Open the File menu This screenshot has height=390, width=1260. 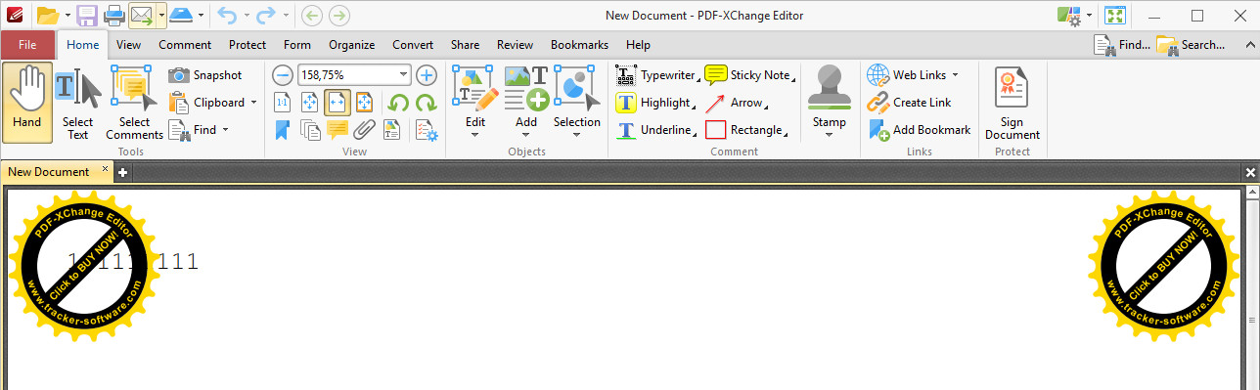(27, 45)
